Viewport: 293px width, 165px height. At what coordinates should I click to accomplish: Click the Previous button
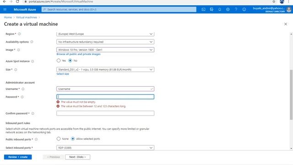[x=54, y=157]
